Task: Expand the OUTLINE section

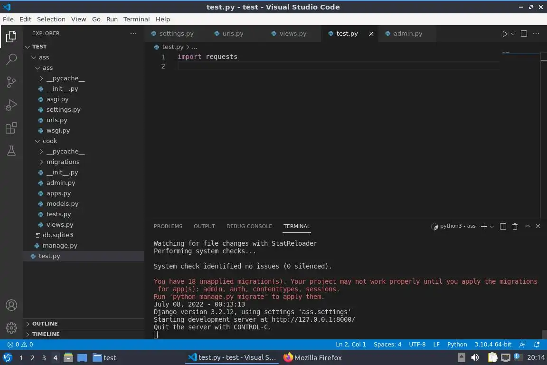Action: 84,324
